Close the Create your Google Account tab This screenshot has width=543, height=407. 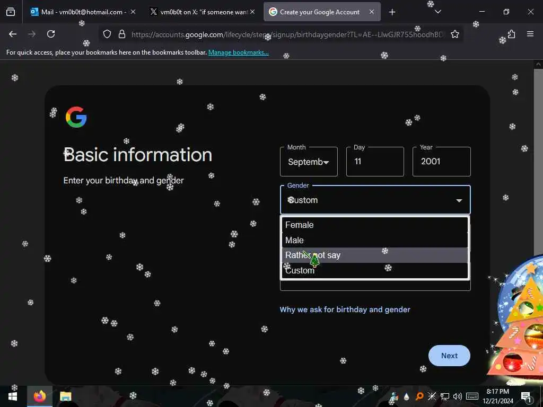point(372,12)
